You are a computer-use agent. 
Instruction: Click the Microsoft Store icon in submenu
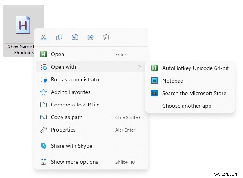[154, 93]
